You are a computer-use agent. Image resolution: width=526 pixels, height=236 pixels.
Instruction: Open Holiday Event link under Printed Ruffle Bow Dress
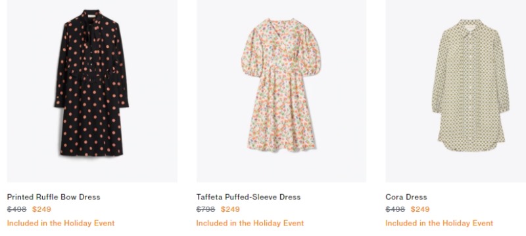click(60, 223)
